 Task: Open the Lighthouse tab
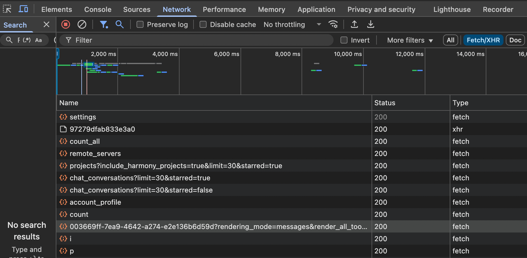coord(452,9)
